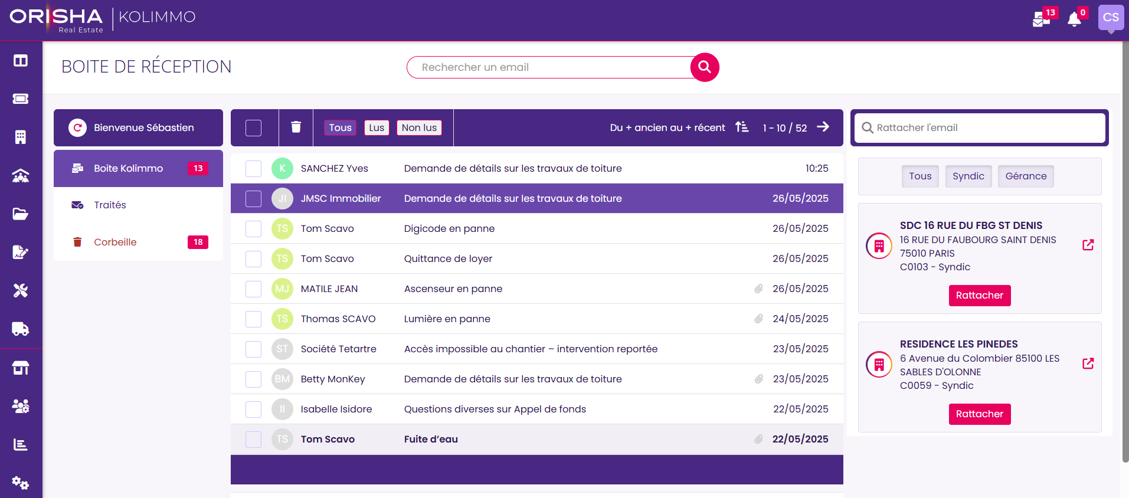Click the ticket icon in the sidebar
This screenshot has height=498, width=1129.
[x=21, y=99]
